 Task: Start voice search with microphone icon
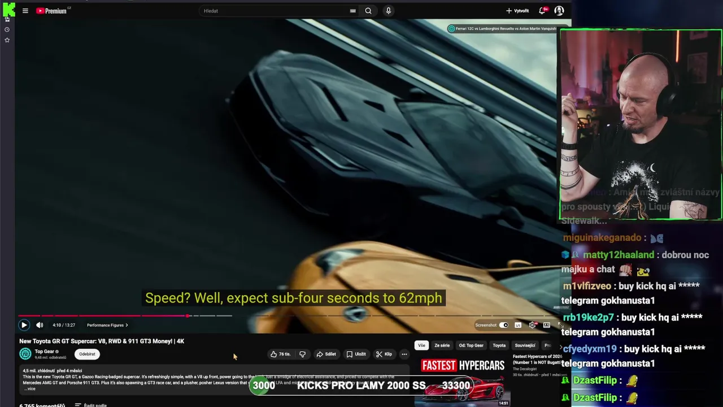(x=388, y=11)
